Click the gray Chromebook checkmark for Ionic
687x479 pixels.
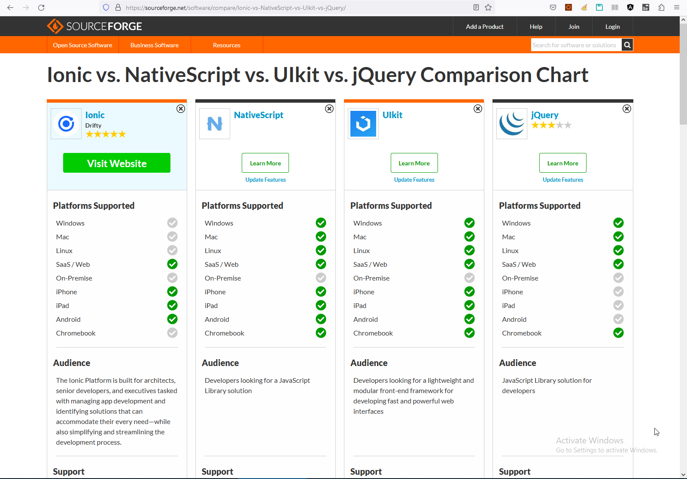click(x=172, y=333)
